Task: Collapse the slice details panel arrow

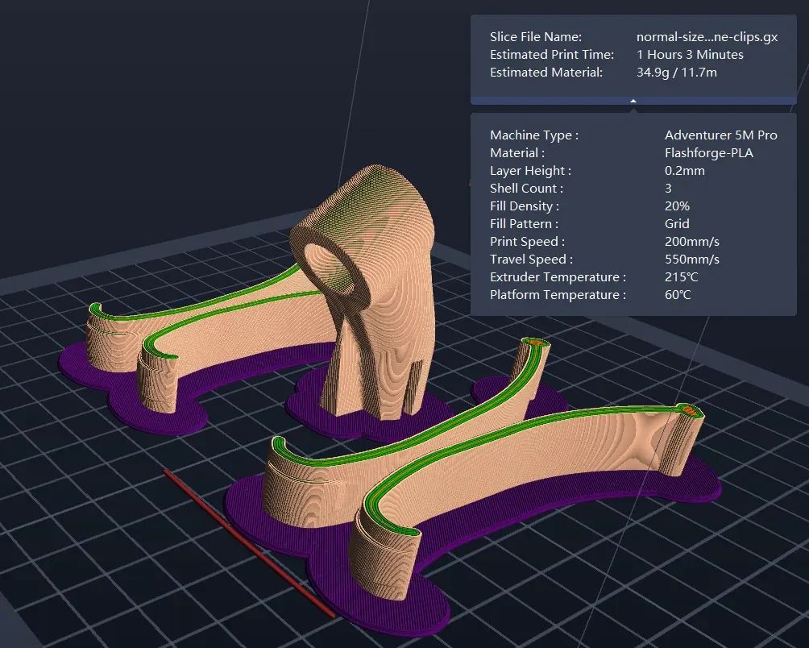Action: [633, 101]
